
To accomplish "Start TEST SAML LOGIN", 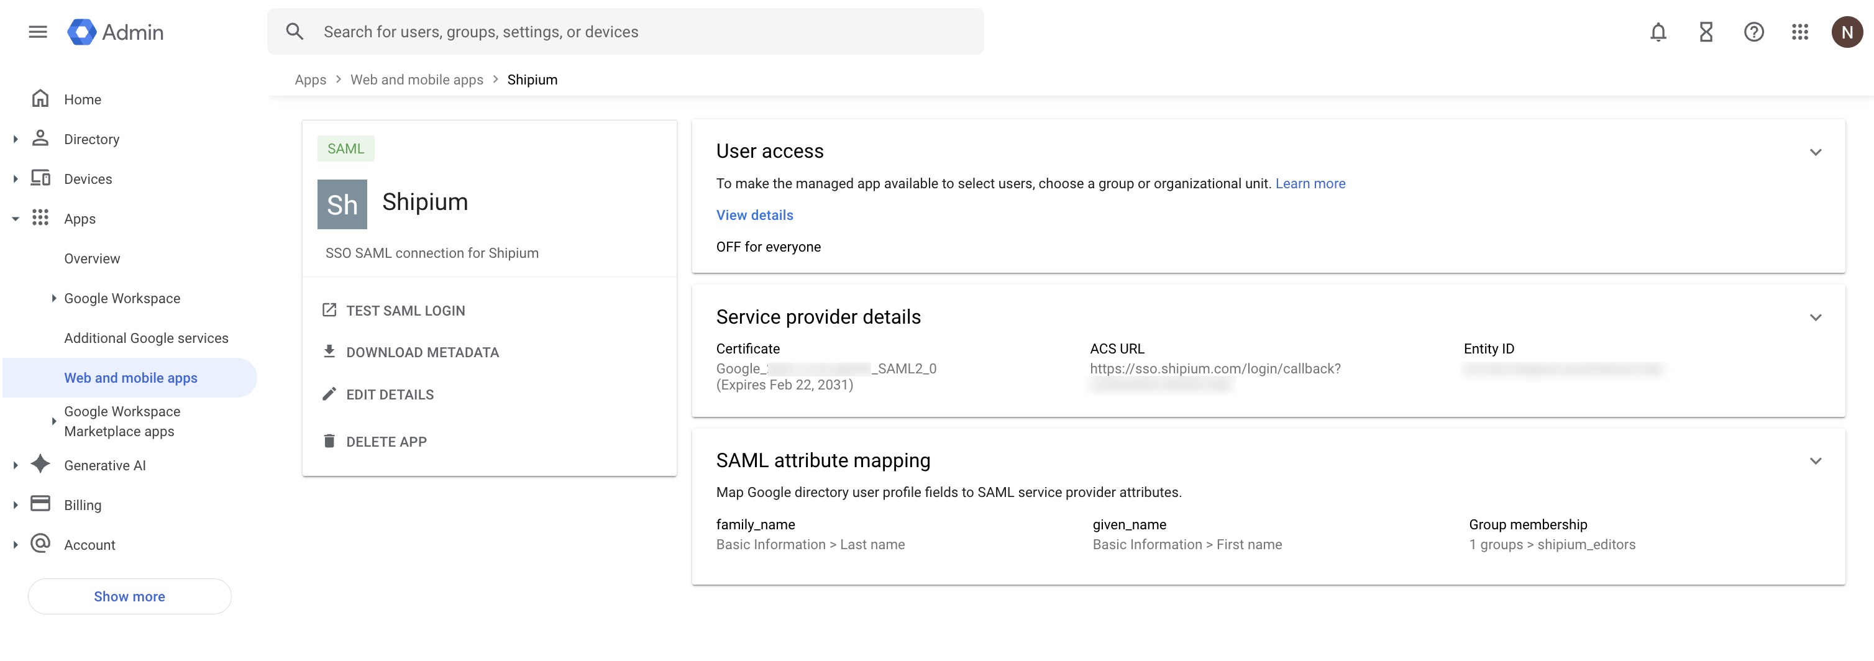I will 405,311.
